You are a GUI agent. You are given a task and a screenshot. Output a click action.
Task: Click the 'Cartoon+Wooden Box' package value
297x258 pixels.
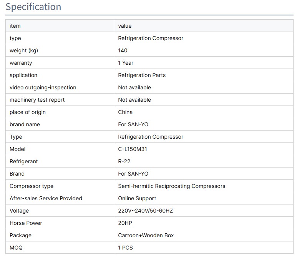tap(146, 235)
